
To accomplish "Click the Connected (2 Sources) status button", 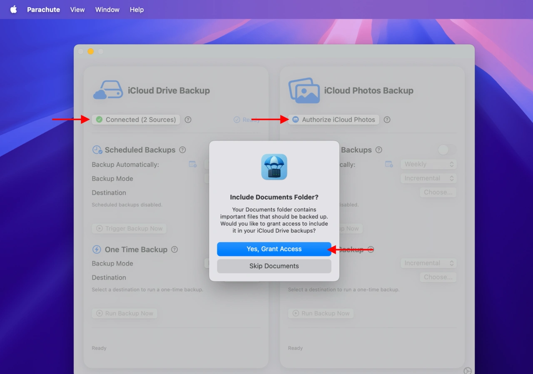I will pyautogui.click(x=136, y=120).
